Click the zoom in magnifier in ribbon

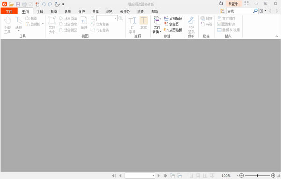click(x=121, y=18)
